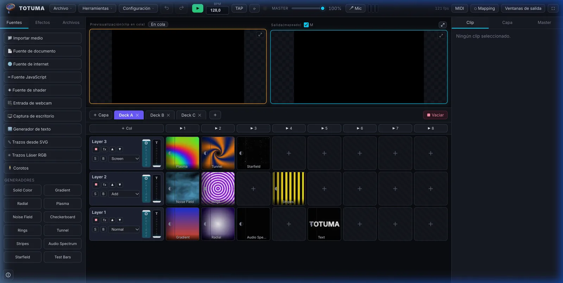563x283 pixels.
Task: Click the BPM sync circle icon next to TAP
Action: click(x=254, y=8)
